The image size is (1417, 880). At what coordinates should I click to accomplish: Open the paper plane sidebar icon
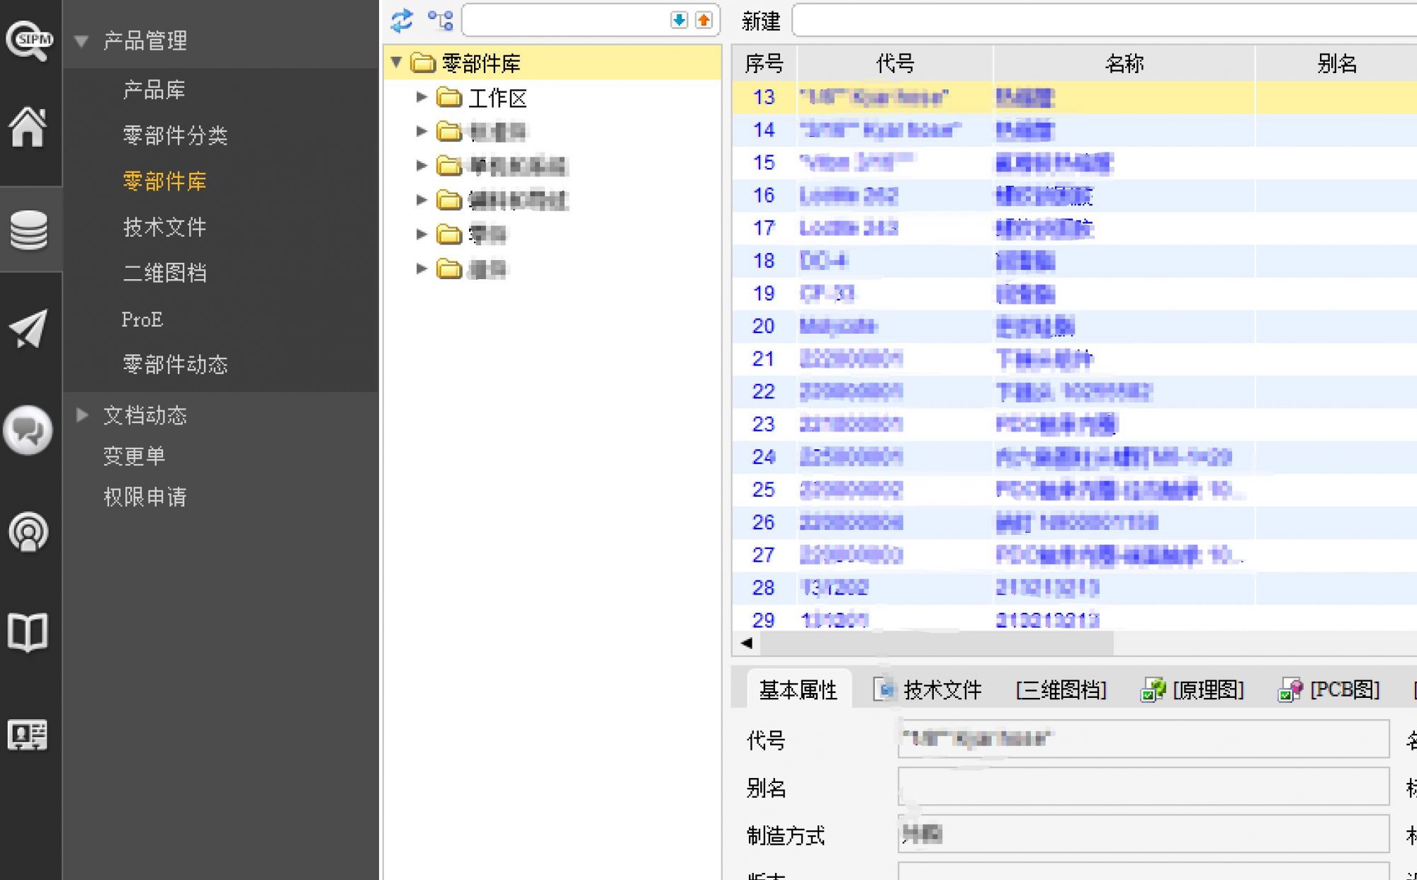[x=28, y=329]
